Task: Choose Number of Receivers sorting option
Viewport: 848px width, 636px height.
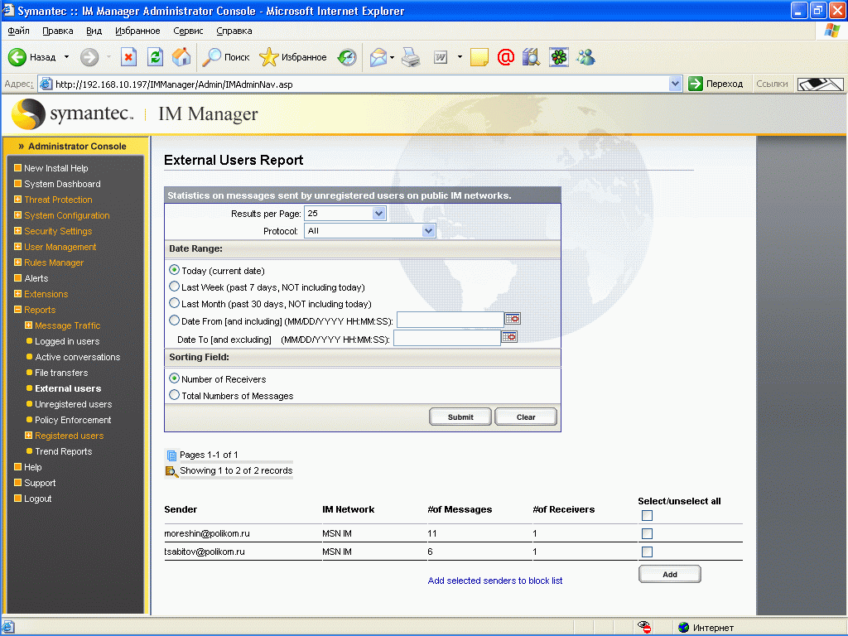Action: (x=174, y=378)
